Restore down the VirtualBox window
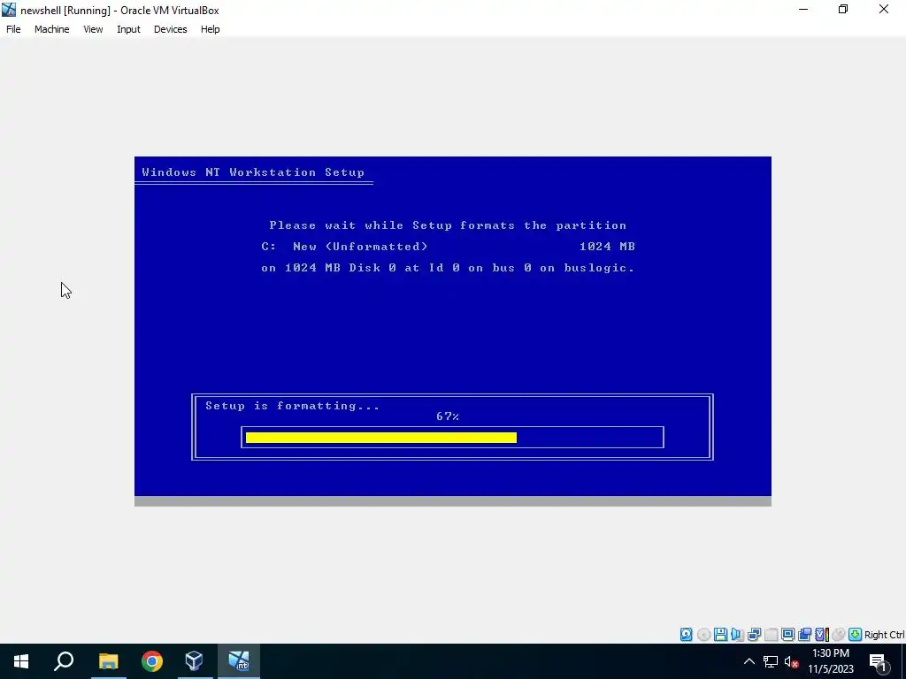906x679 pixels. click(x=843, y=10)
